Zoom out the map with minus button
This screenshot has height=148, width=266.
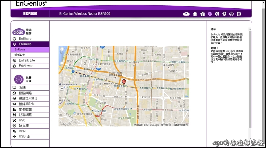pyautogui.click(x=62, y=89)
